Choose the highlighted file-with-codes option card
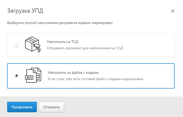This screenshot has width=183, height=117. pos(91,76)
